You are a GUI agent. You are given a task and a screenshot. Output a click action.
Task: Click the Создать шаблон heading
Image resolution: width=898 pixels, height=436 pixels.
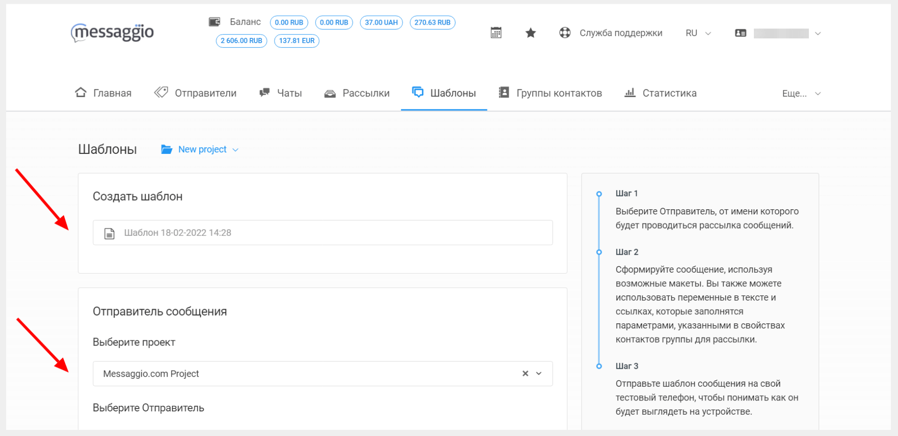click(x=137, y=196)
